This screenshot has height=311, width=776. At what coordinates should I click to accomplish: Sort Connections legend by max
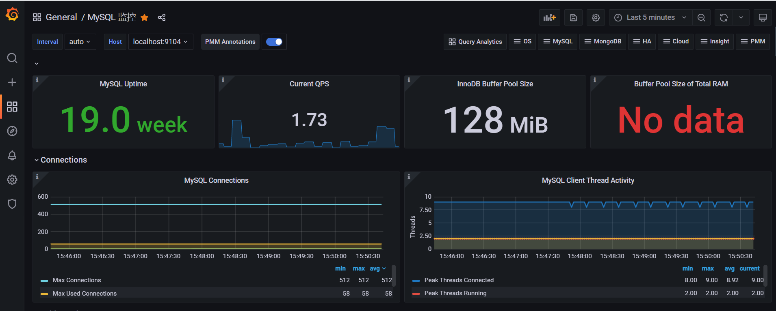point(359,268)
